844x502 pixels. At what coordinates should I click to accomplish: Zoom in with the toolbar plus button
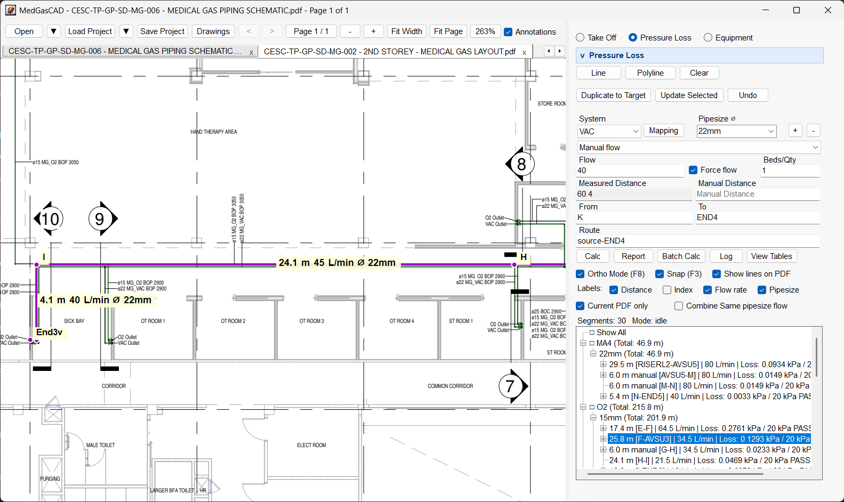tap(373, 31)
